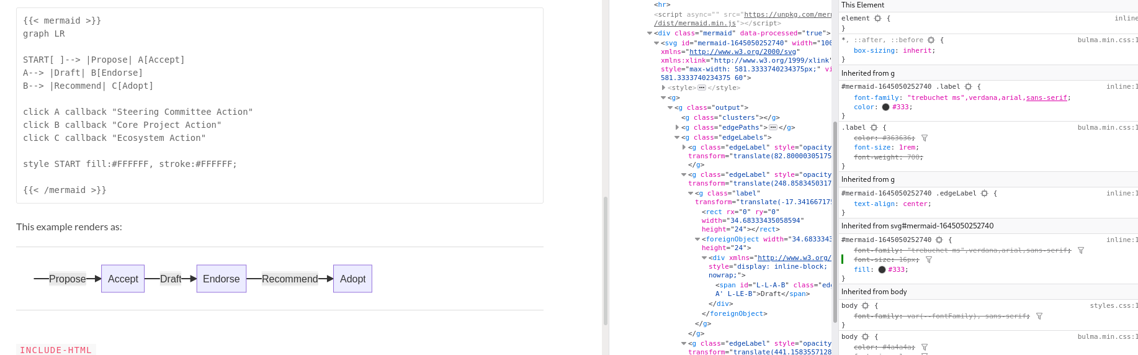Click 'Inherited from svg#mermaid-1645050252740' header
Screen dimensions: 1138x355
[x=917, y=226]
